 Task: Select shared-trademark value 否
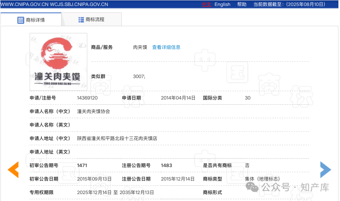click(247, 165)
